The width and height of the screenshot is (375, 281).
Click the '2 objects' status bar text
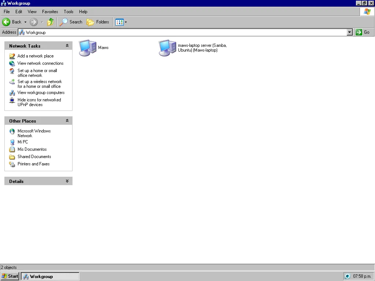pos(9,267)
